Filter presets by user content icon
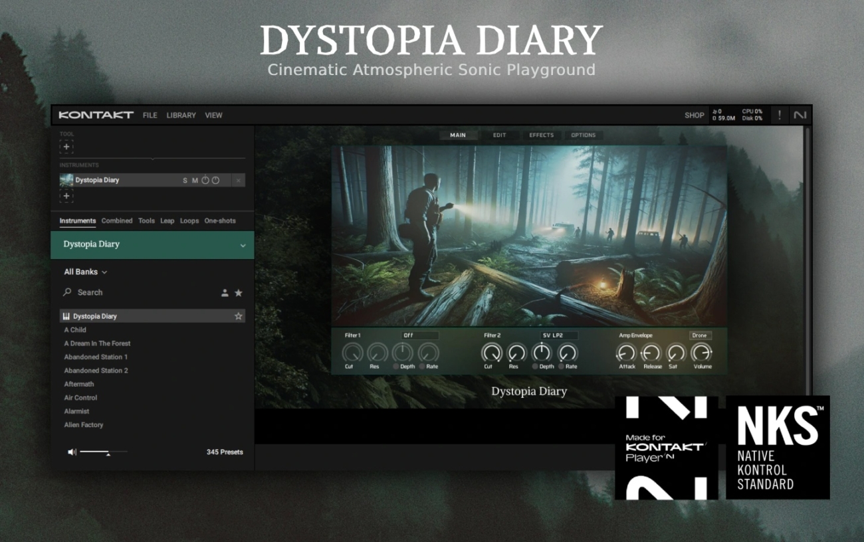Screen dimensions: 864x542 (x=225, y=293)
